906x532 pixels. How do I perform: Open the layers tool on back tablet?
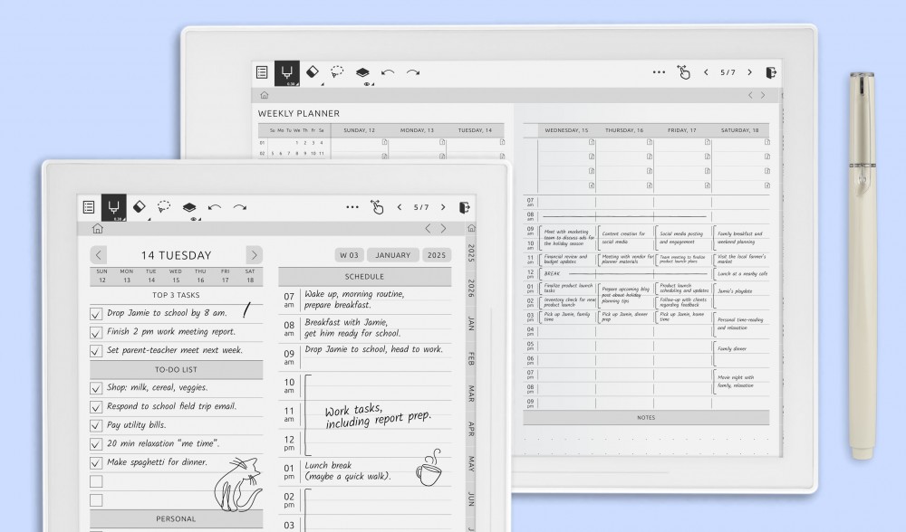pos(362,72)
